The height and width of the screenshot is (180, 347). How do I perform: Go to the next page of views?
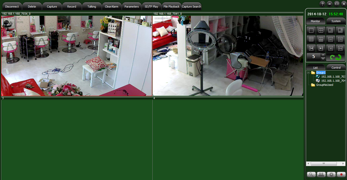[x=321, y=48]
